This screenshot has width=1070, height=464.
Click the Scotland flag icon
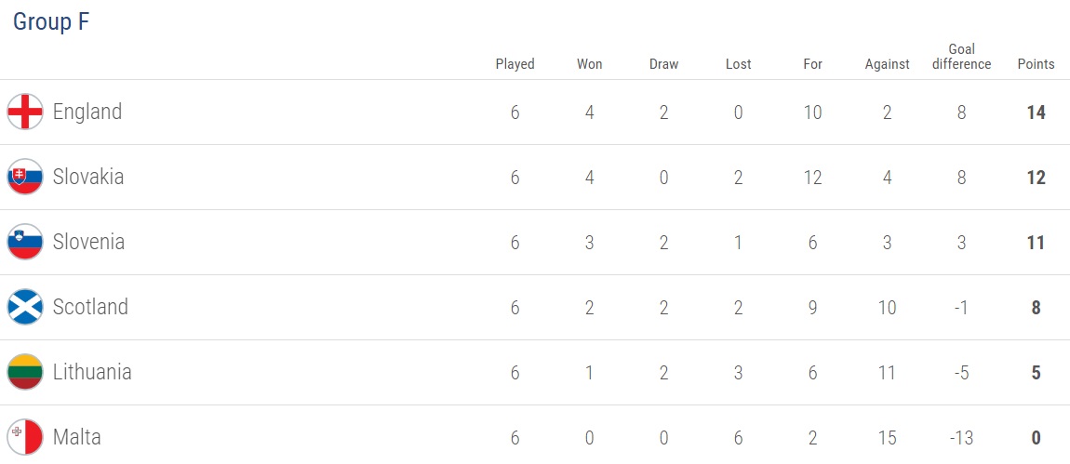point(25,308)
